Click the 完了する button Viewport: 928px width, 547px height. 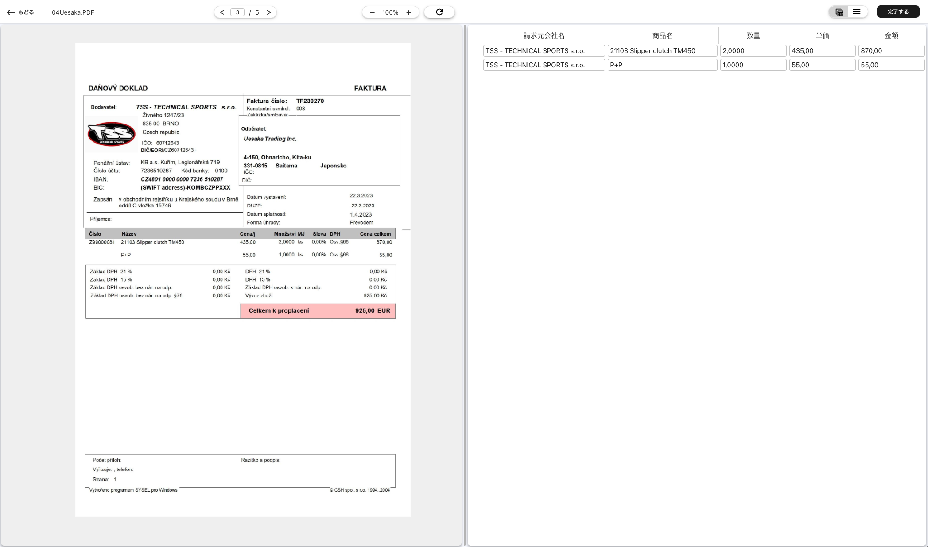pyautogui.click(x=898, y=12)
